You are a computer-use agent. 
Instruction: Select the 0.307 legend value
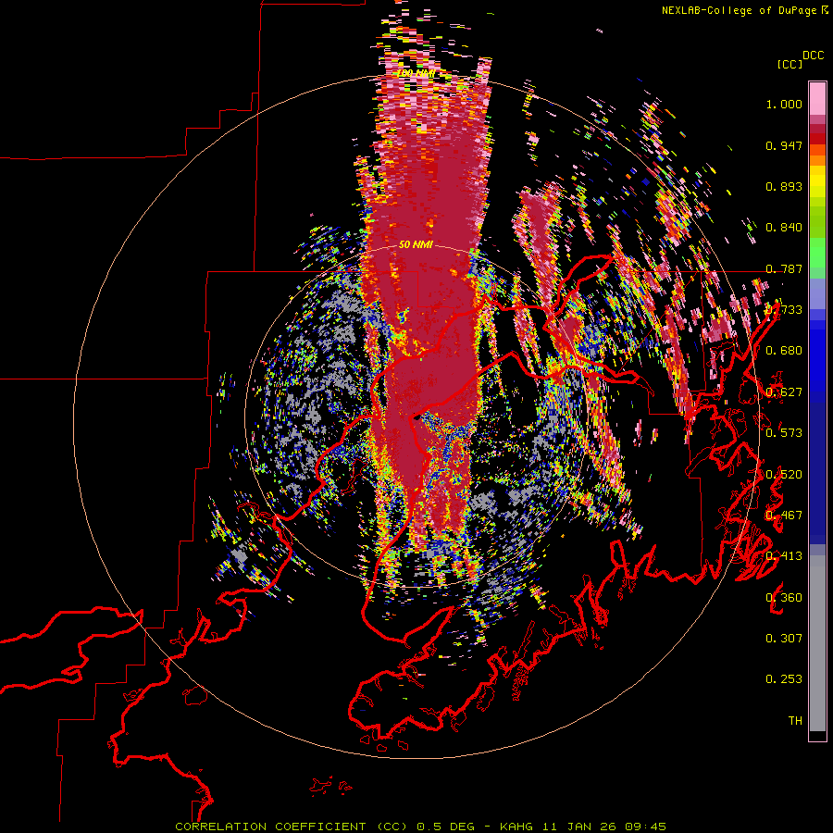click(x=784, y=639)
